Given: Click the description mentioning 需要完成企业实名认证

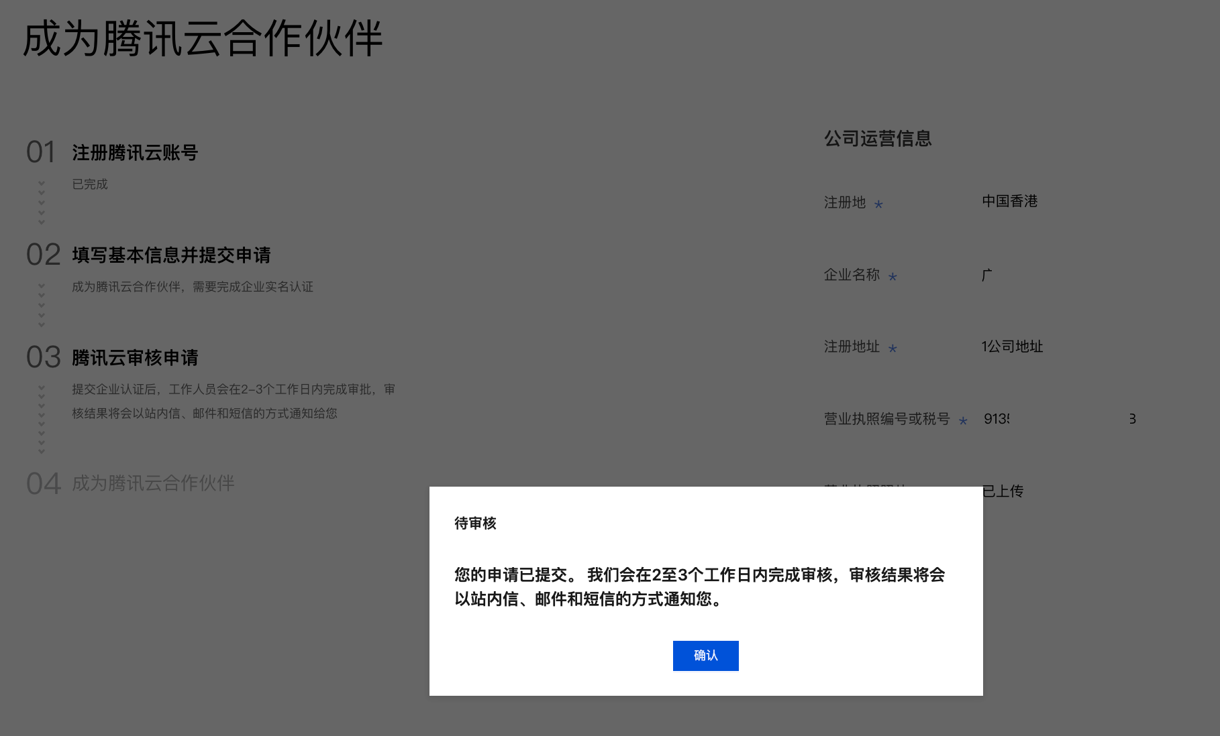Looking at the screenshot, I should (193, 287).
